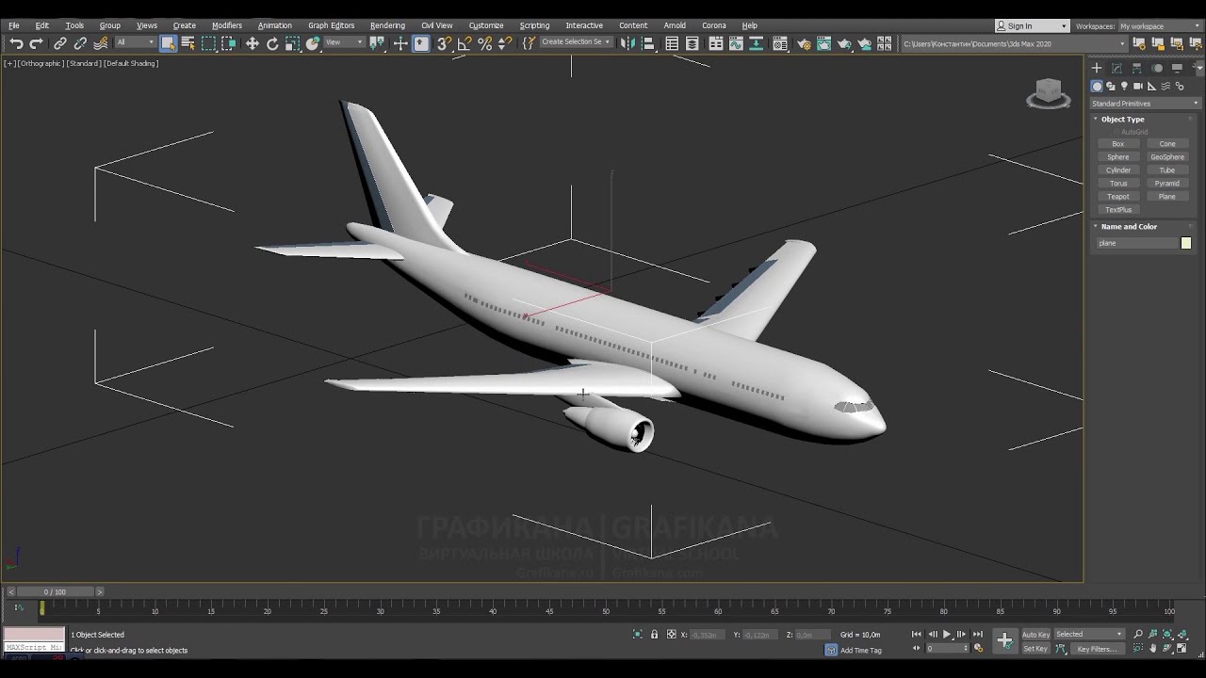The height and width of the screenshot is (678, 1206).
Task: Click the Align tool icon
Action: click(648, 43)
